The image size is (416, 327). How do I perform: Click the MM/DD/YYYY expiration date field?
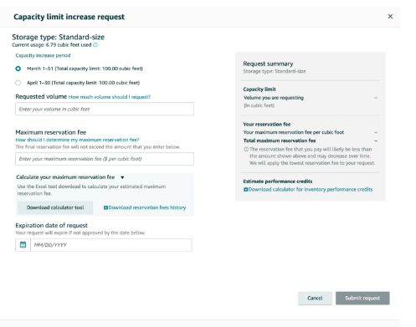click(111, 245)
